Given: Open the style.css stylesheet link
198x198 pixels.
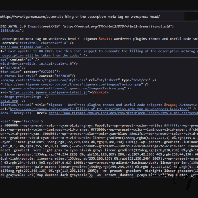Looking at the screenshot, I should click(42, 80).
